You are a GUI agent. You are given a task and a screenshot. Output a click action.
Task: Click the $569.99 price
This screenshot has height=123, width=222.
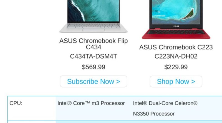click(94, 67)
